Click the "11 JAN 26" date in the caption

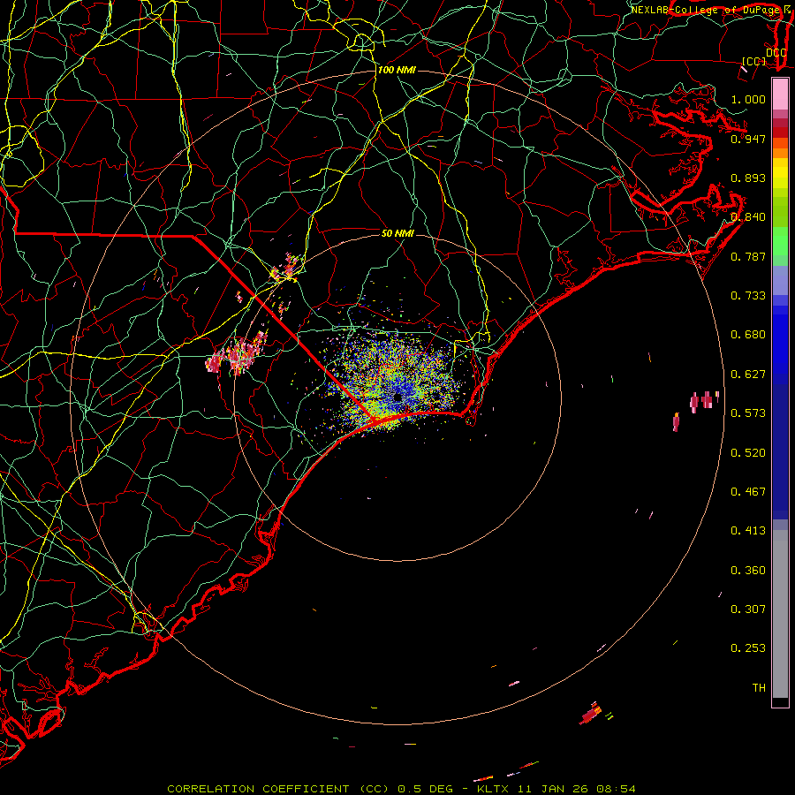pos(553,789)
